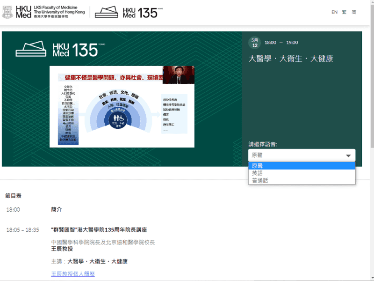Screen dimensions: 374x281
Task: Select 原聲 option in the list
Action: (x=302, y=166)
